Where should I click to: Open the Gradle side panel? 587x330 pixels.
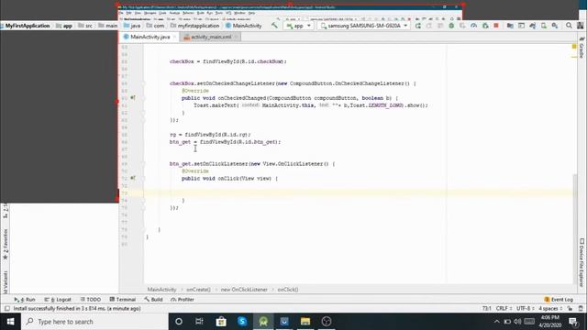coord(581,48)
